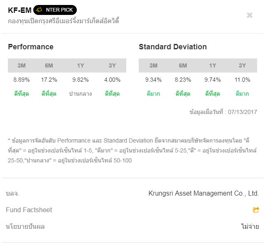Image resolution: width=265 pixels, height=247 pixels.
Task: Click the Standard Deviation section heading
Action: 173,47
